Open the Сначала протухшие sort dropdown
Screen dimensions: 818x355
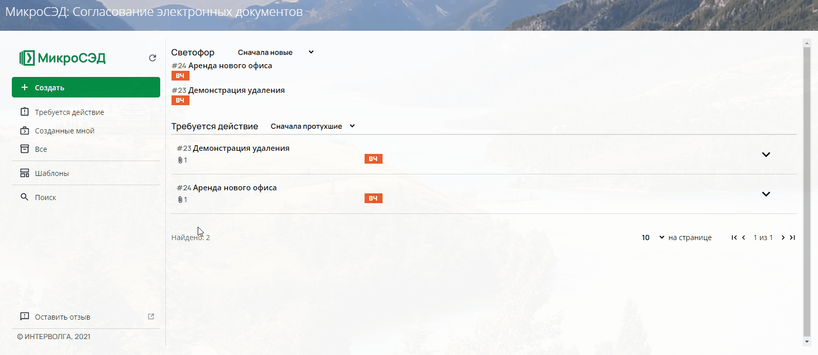[313, 126]
